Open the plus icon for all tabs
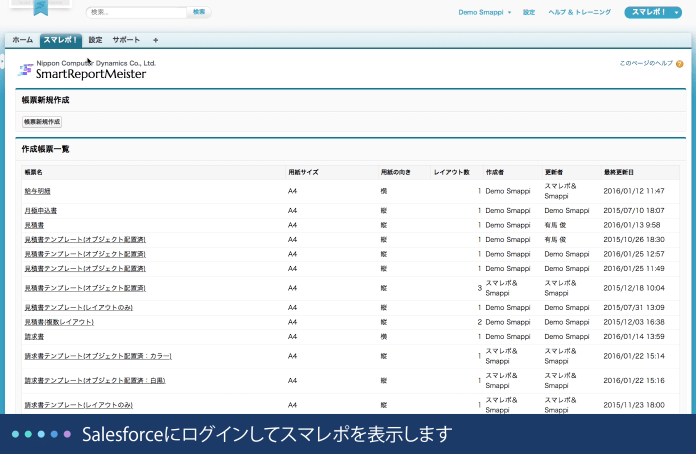The width and height of the screenshot is (696, 454). (x=156, y=40)
